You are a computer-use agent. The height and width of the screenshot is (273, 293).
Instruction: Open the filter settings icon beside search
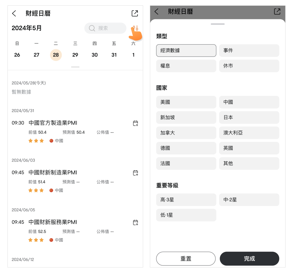click(x=135, y=28)
